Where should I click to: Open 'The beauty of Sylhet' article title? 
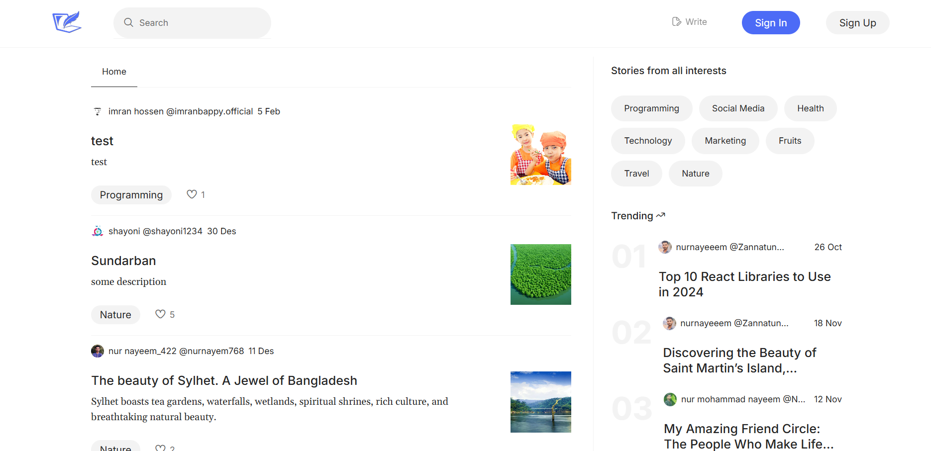click(224, 380)
